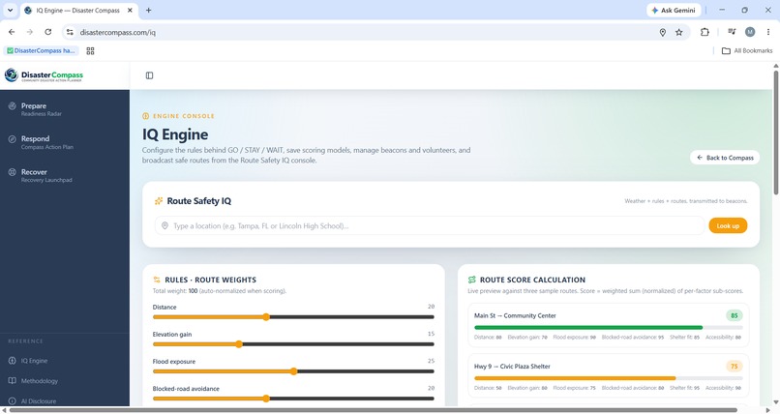Click Back to Compass button
The height and width of the screenshot is (414, 780).
725,158
